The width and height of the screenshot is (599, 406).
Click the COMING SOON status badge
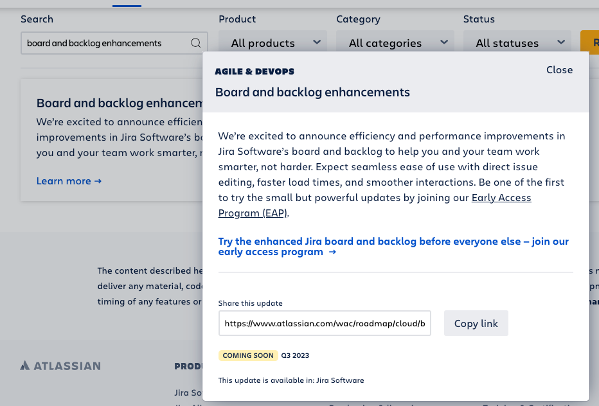248,355
